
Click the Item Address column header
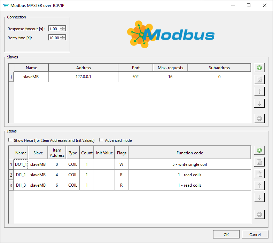point(57,153)
